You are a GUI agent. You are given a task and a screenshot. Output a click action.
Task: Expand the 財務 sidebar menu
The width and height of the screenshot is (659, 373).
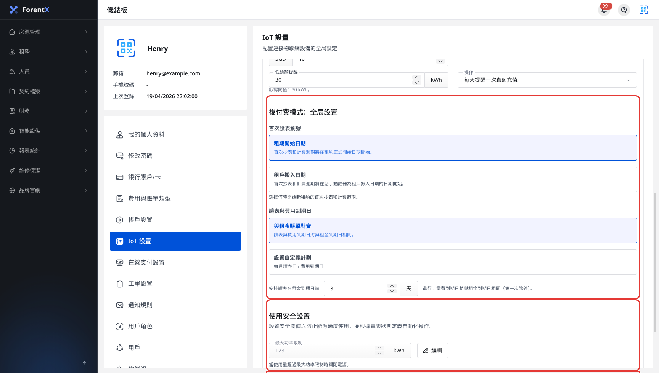pos(49,111)
